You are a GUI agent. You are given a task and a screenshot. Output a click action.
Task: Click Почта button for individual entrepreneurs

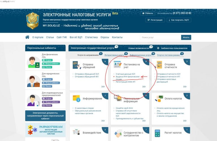click(x=47, y=105)
